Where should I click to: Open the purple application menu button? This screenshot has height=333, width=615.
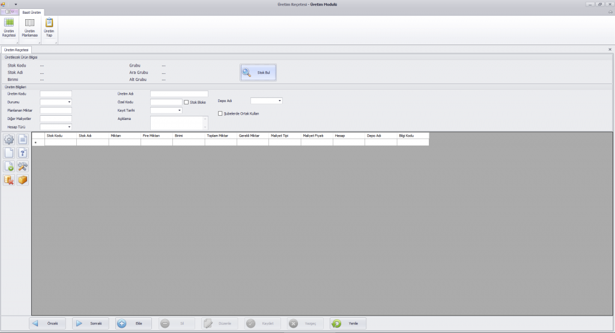(10, 12)
